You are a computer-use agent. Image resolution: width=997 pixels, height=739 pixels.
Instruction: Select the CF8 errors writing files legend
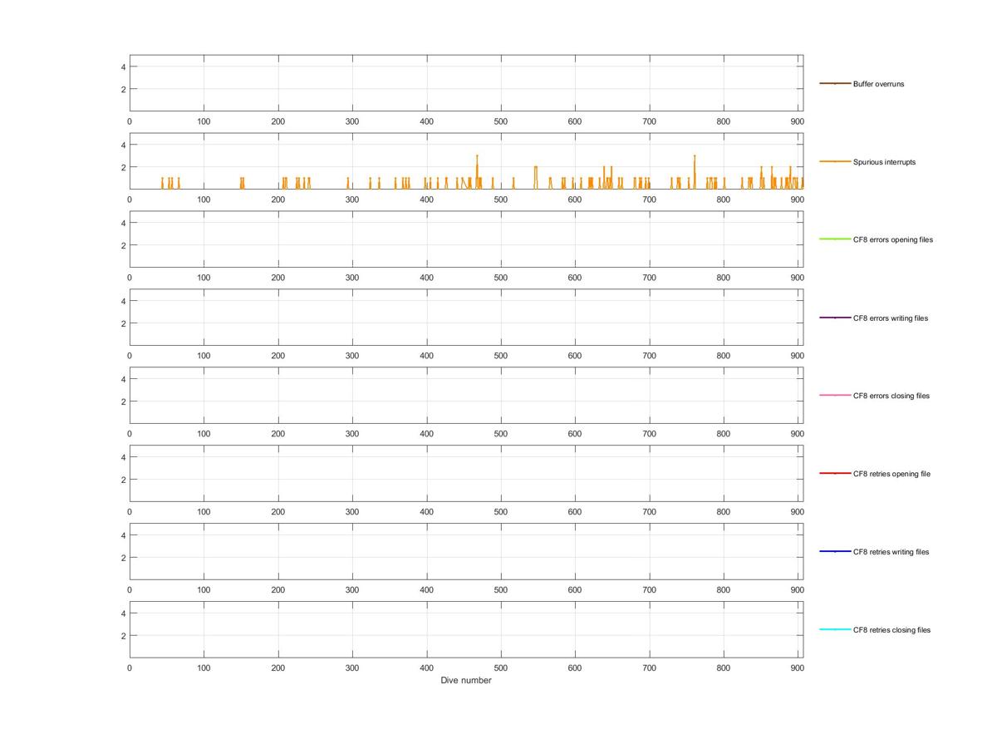coord(891,318)
